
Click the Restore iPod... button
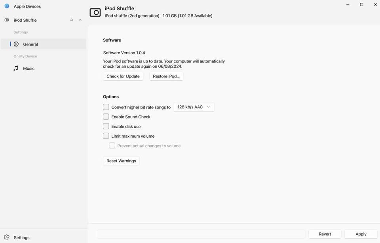coord(166,76)
